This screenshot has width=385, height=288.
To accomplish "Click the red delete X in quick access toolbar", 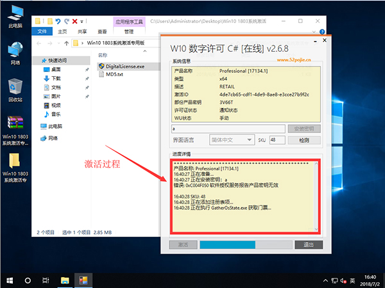I will (x=75, y=22).
